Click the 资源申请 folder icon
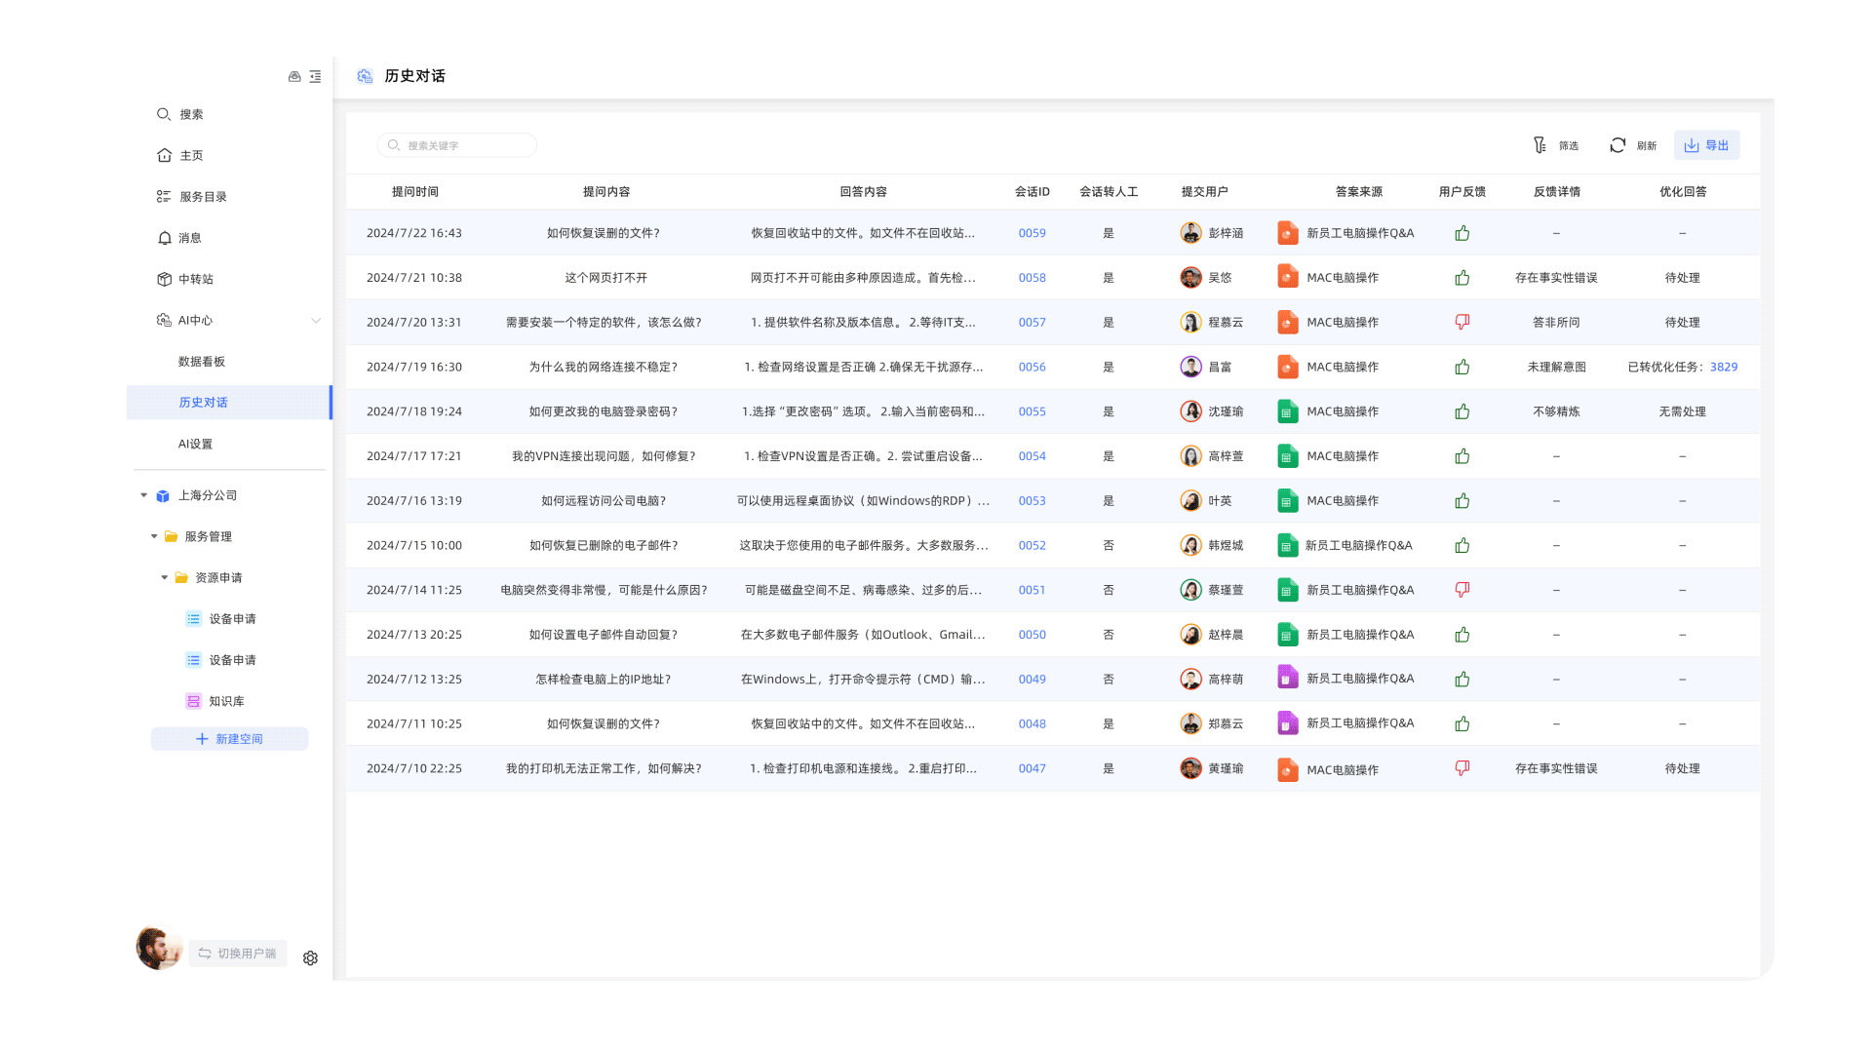The width and height of the screenshot is (1872, 1053). 181,577
